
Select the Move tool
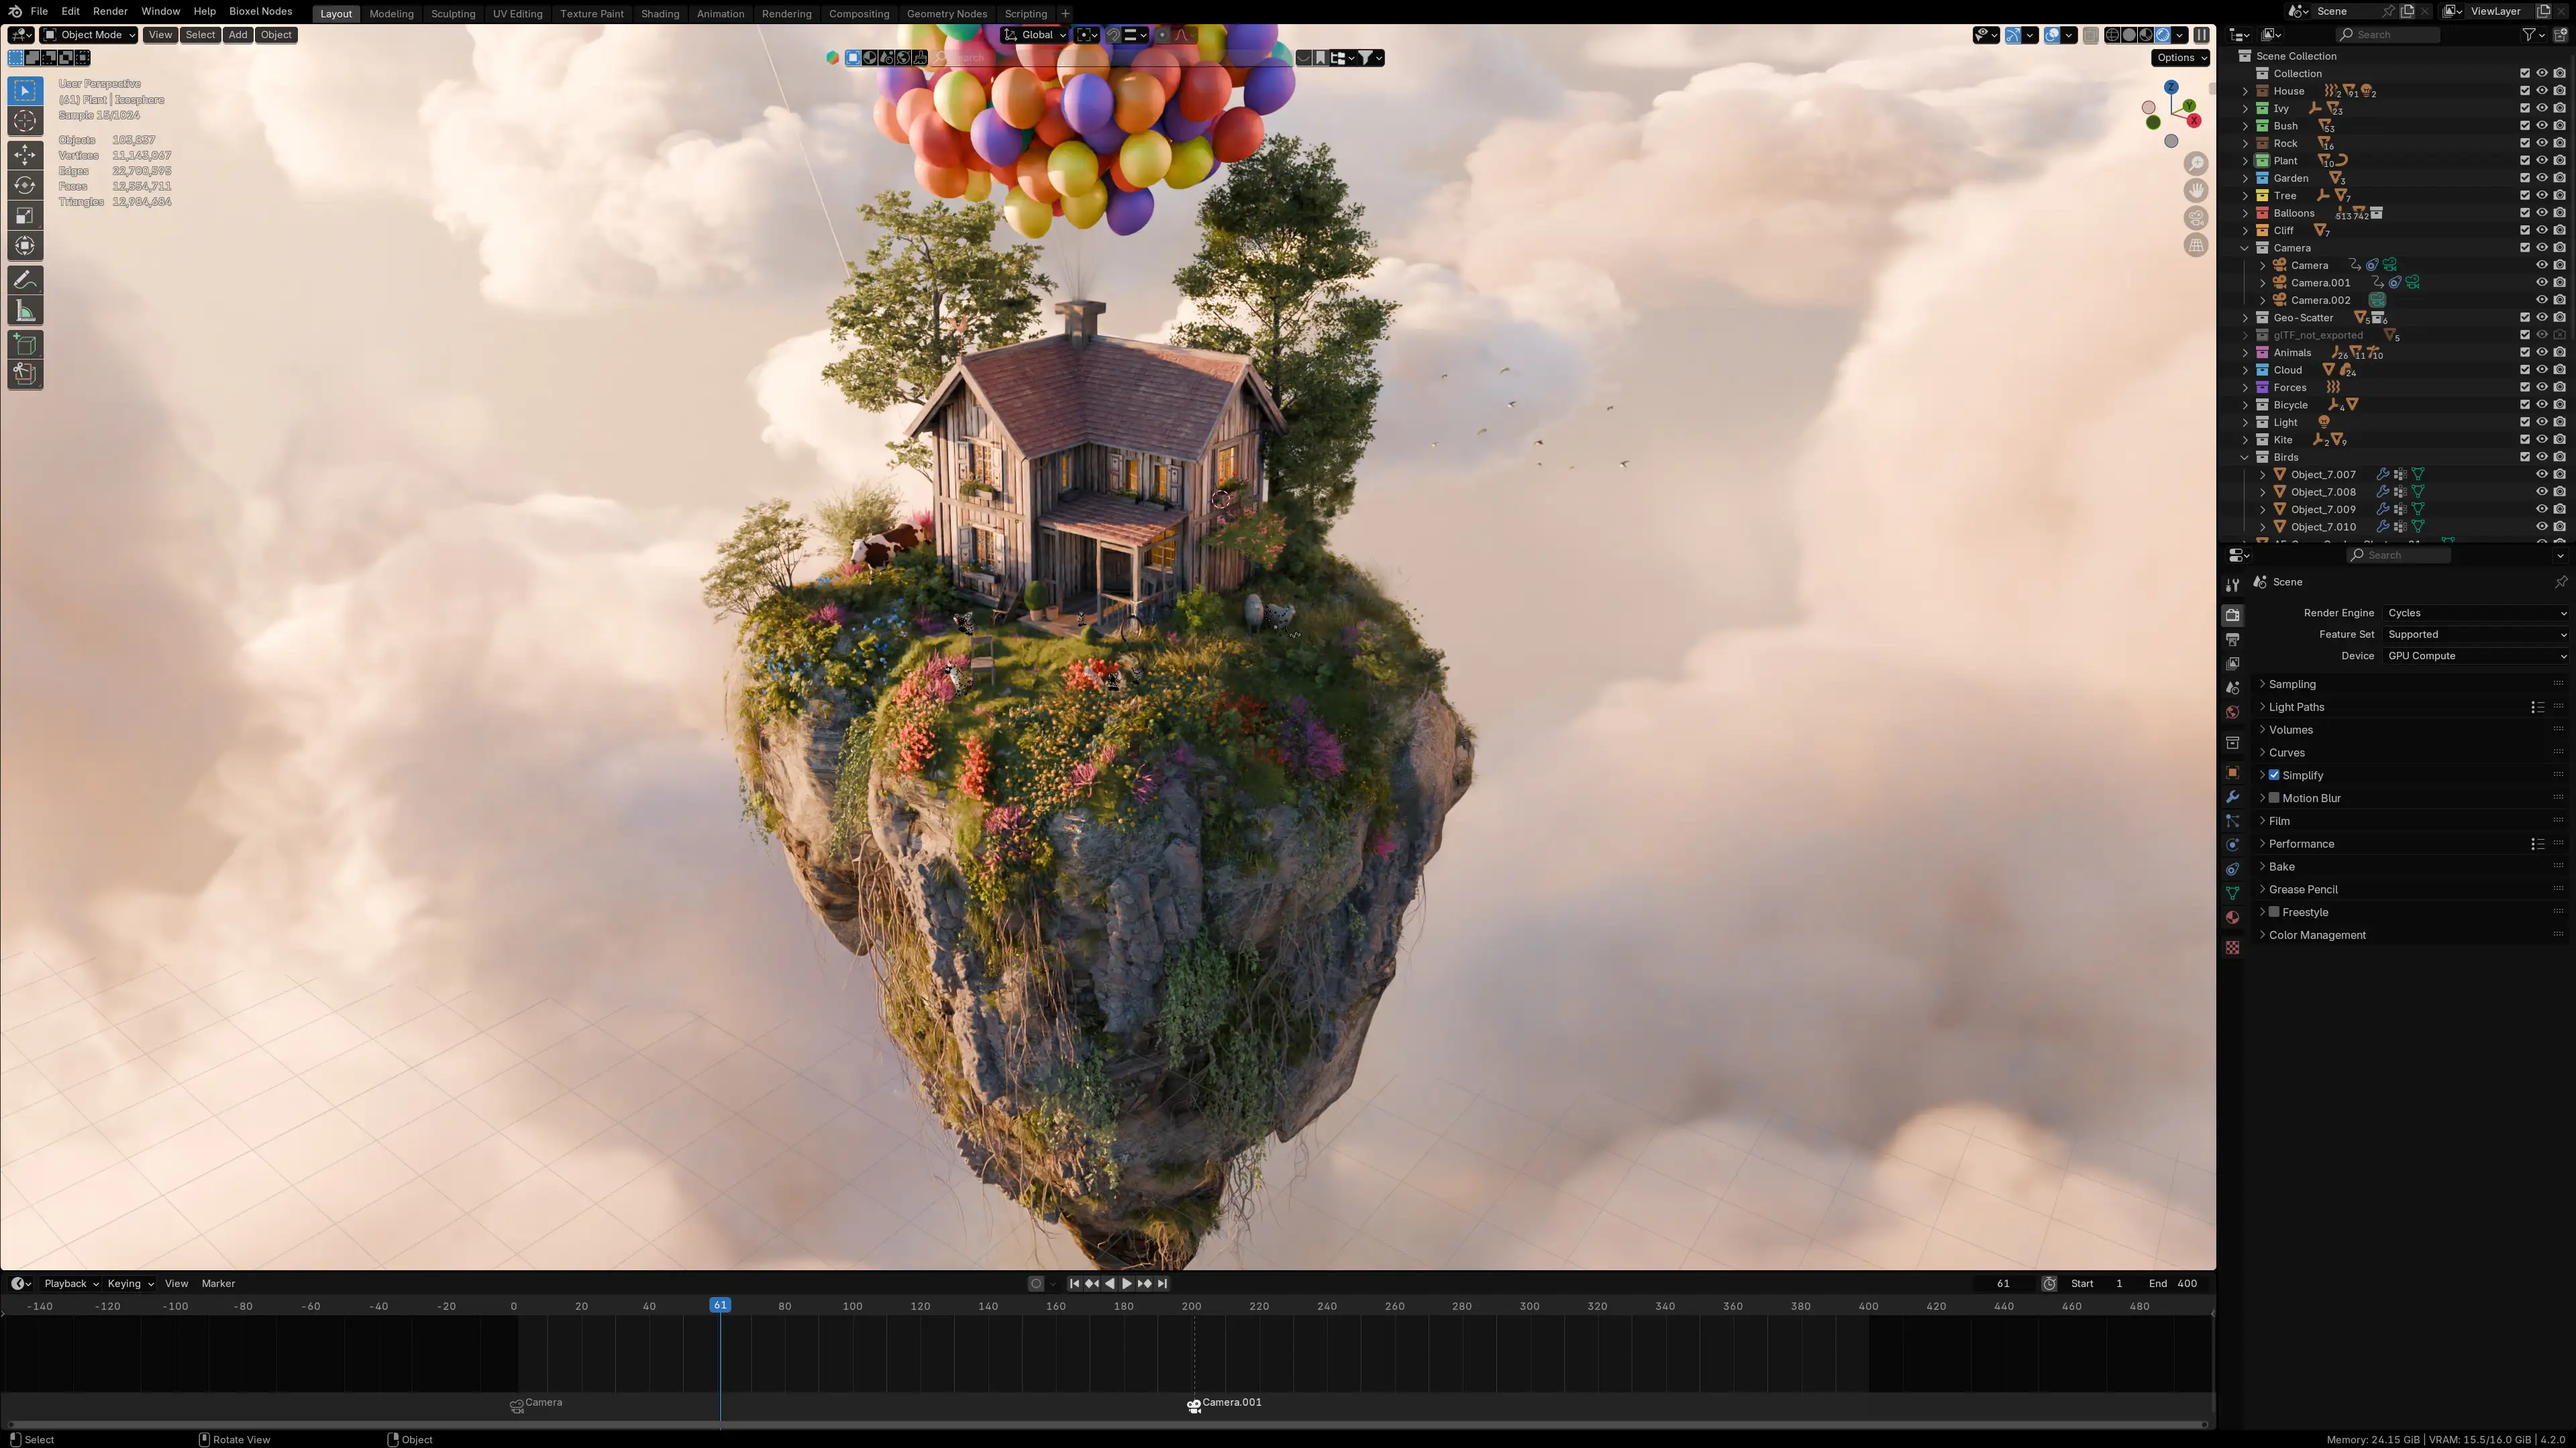(25, 154)
